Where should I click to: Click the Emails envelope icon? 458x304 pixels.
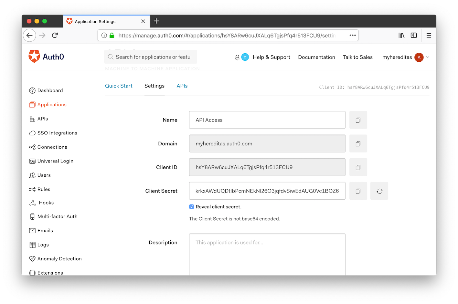[32, 231]
